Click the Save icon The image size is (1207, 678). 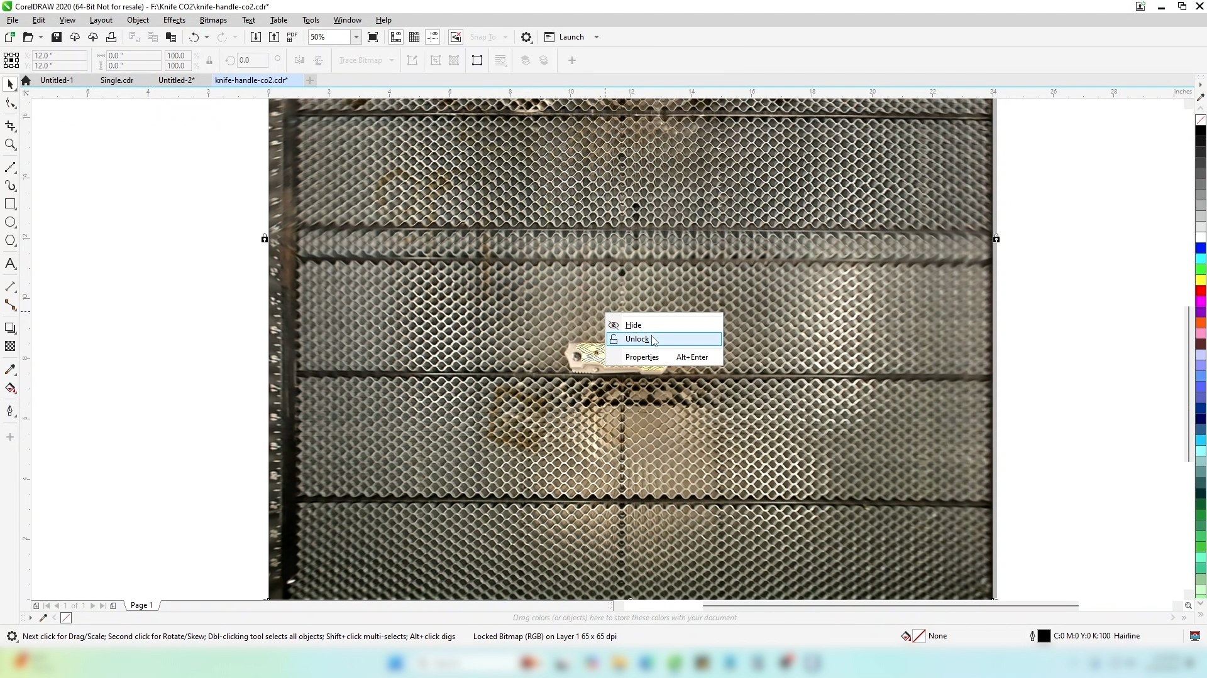56,37
